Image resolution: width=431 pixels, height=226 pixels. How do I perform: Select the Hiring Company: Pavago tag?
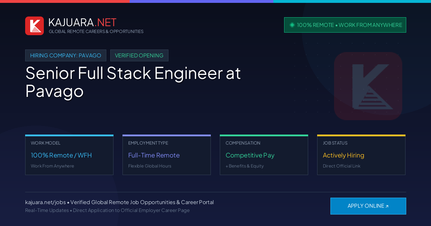(x=66, y=56)
